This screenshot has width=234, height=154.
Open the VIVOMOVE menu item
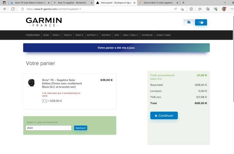147,35
